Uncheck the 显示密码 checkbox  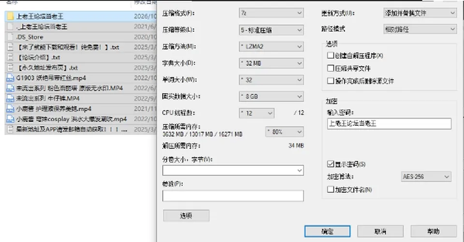click(x=331, y=164)
